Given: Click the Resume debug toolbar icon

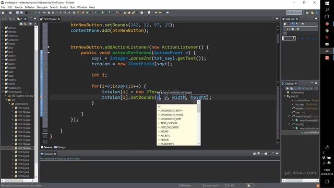Looking at the screenshot, I should [x=44, y=13].
